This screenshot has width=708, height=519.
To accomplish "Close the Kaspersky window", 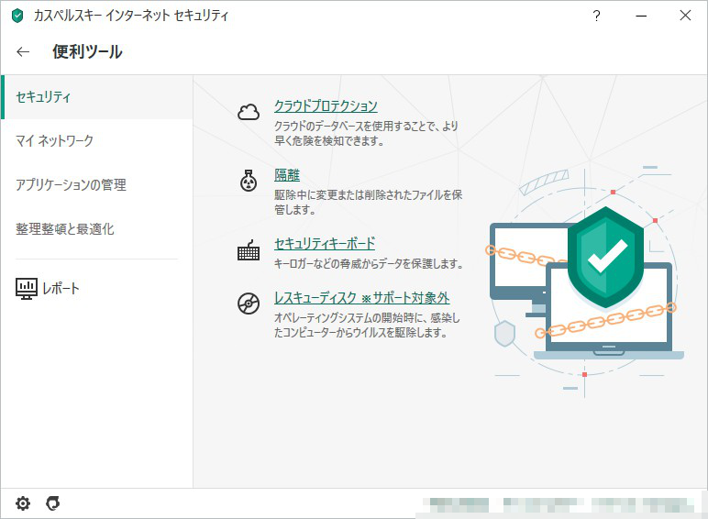I will (x=685, y=16).
